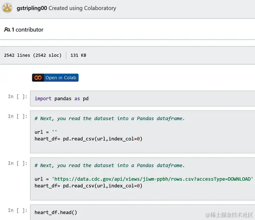The width and height of the screenshot is (255, 220).
Task: Click the heart_df.head() code cell
Action: (142, 212)
